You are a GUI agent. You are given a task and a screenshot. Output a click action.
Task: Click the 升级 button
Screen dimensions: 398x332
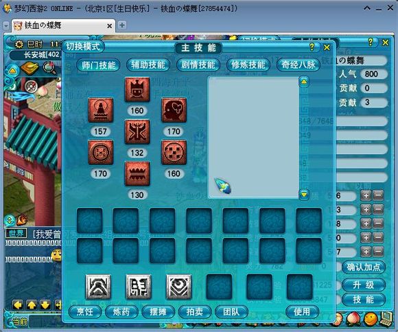(364, 285)
